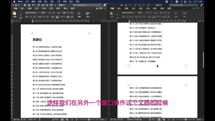Apply yellow highlight color in left window
This screenshot has height=121, width=215.
[x=57, y=17]
